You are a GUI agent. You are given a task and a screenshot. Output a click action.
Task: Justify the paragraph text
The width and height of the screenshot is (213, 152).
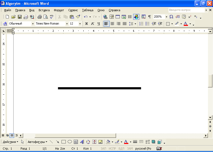coord(125,24)
